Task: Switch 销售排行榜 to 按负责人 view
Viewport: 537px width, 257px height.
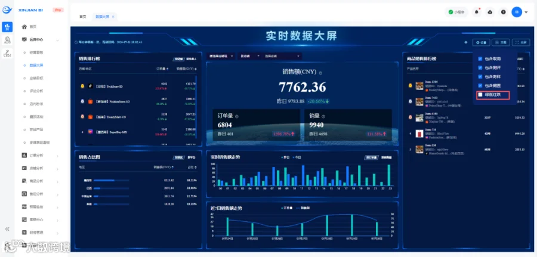Action: 192,59
